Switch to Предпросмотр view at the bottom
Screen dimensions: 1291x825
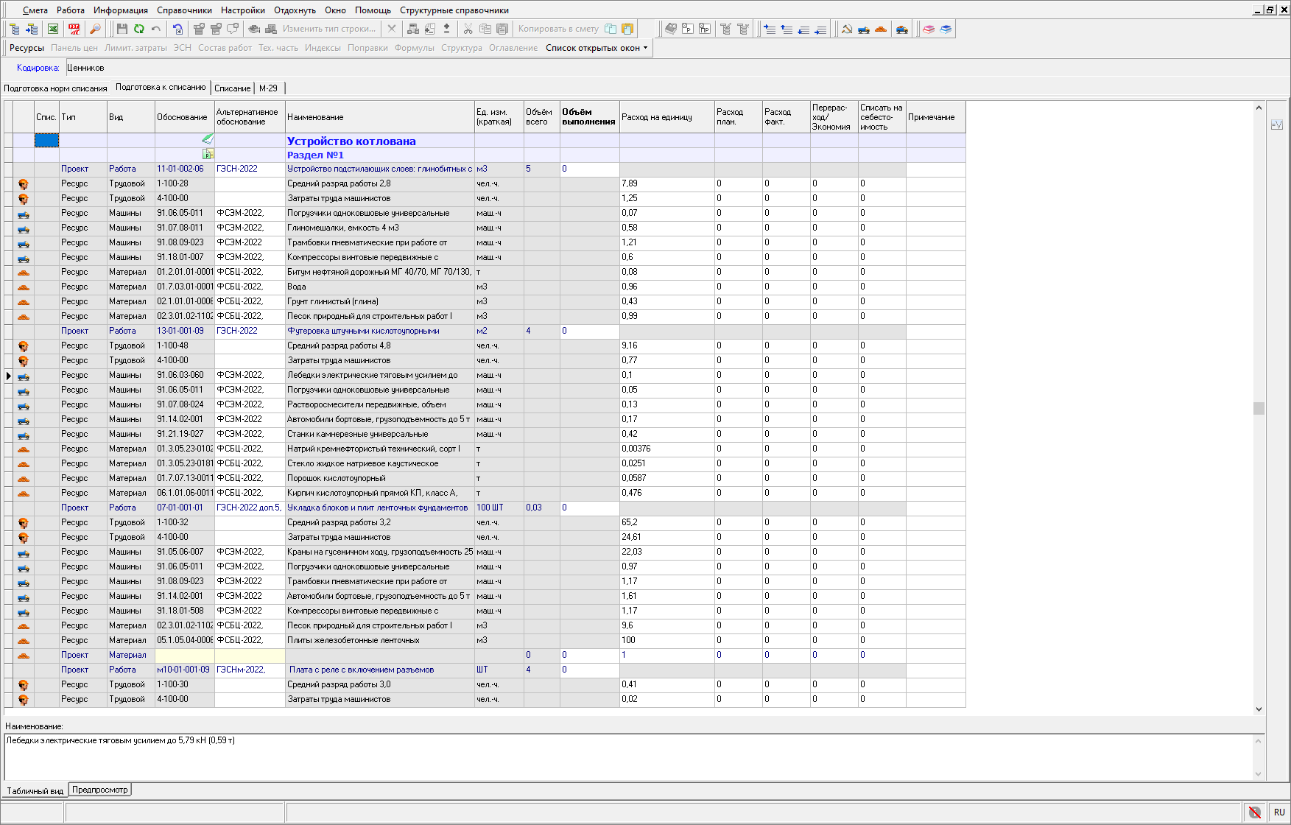pyautogui.click(x=99, y=790)
